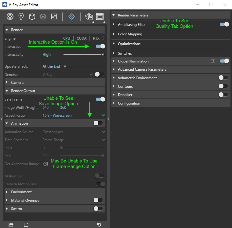Screen dimensions: 232x228
Task: Expand the Environment section
Action: pos(55,192)
